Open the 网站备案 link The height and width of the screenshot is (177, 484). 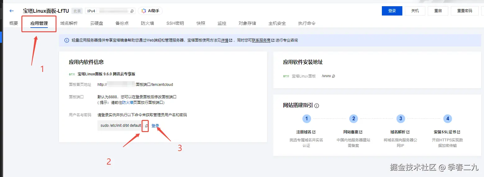pos(353,132)
